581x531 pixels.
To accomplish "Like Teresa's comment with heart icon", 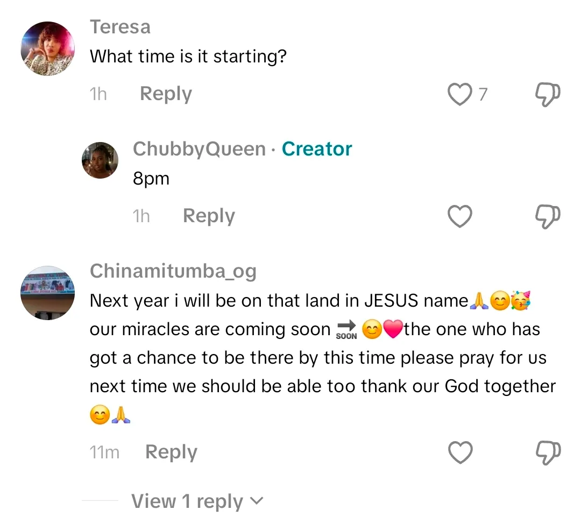I will click(459, 95).
